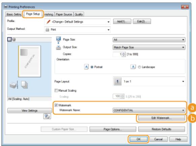
Task: Open the Watermark Name dropdown
Action: (149, 110)
